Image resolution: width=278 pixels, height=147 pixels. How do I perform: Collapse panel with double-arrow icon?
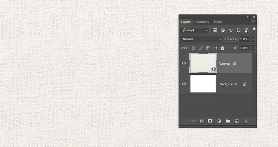(248, 17)
